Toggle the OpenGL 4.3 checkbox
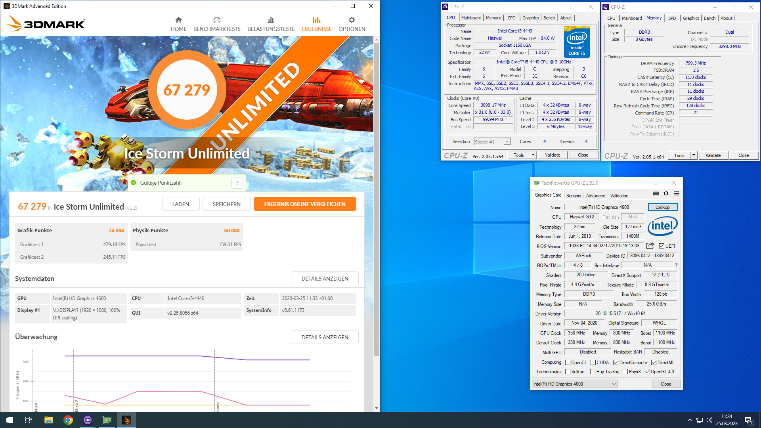Image resolution: width=761 pixels, height=428 pixels. click(647, 372)
